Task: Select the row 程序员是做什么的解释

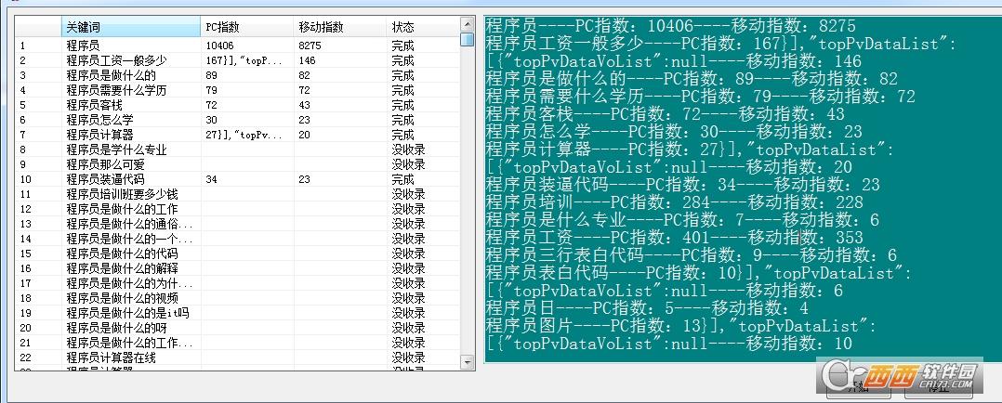Action: tap(237, 268)
